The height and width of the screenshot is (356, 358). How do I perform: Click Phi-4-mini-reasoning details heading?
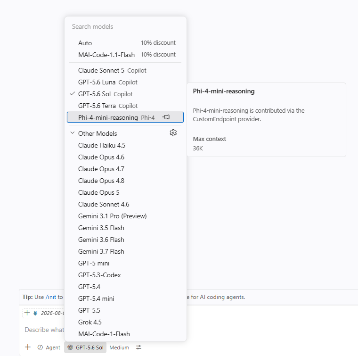(x=224, y=91)
